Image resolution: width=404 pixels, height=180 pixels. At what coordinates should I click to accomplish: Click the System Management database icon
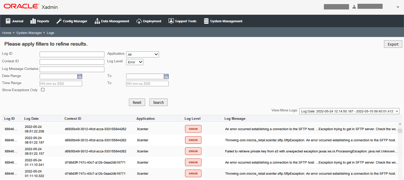click(x=206, y=21)
